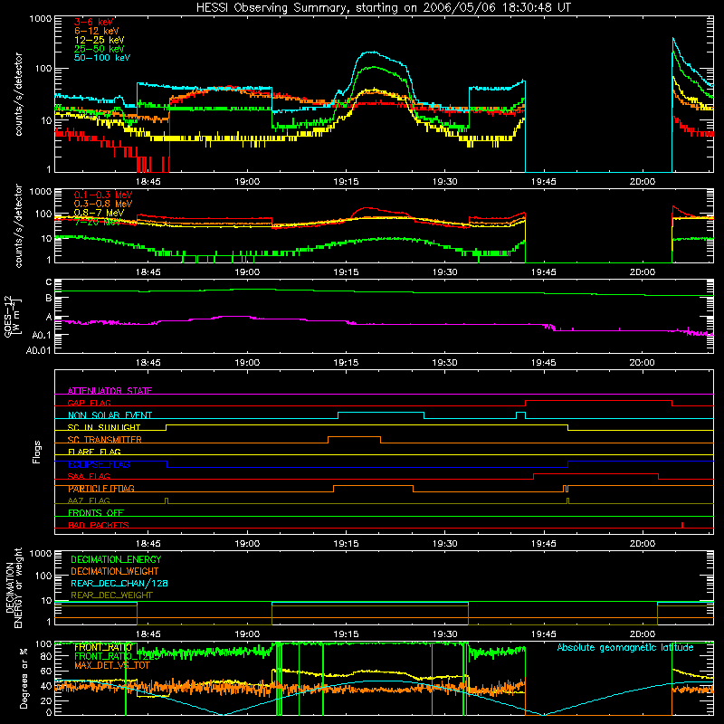
Task: Click the counts/s/detector axis title of top panel
Action: 18,94
